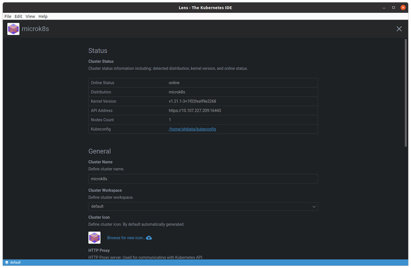
Task: Click the Kubeconfig row label
Action: point(101,129)
